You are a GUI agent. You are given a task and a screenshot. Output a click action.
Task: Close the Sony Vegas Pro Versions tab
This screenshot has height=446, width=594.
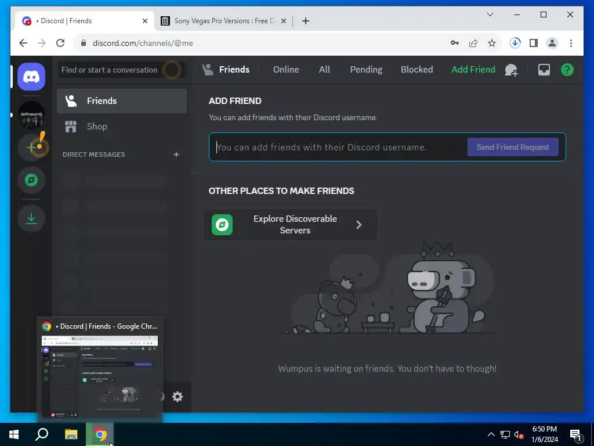pos(283,21)
